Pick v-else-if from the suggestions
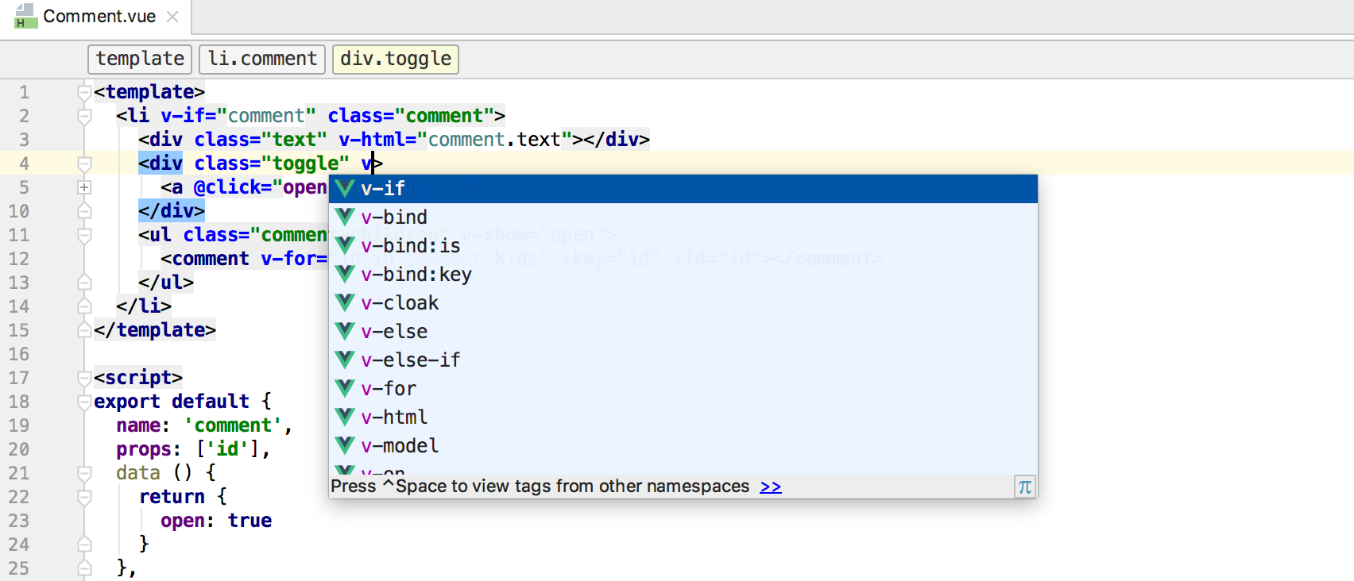The height and width of the screenshot is (581, 1354). click(x=683, y=360)
